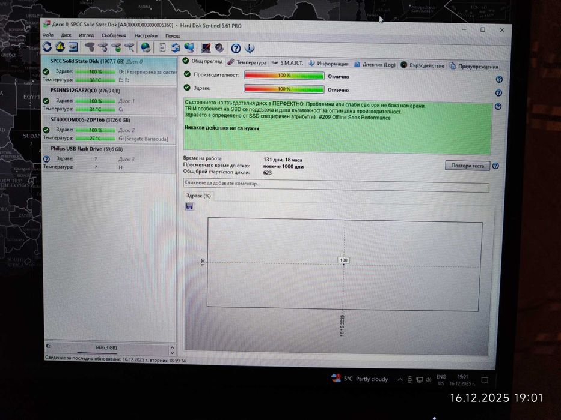Click the help icon beside the green status text

498,106
